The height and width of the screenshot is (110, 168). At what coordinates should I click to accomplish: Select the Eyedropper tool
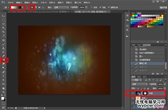click(x=3, y=36)
